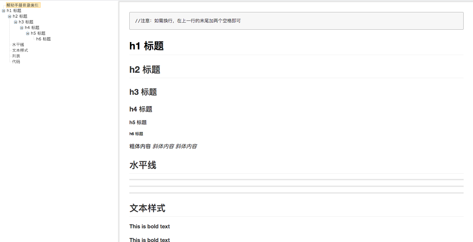Select the highlighted 帮助手册目录索引 tree root

23,5
